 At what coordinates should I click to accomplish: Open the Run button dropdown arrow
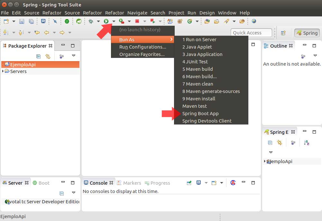click(x=114, y=21)
